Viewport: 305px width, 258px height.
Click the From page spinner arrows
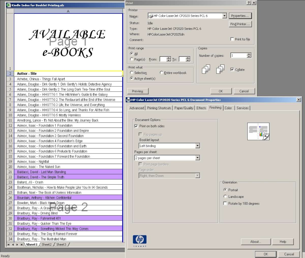(x=169, y=59)
